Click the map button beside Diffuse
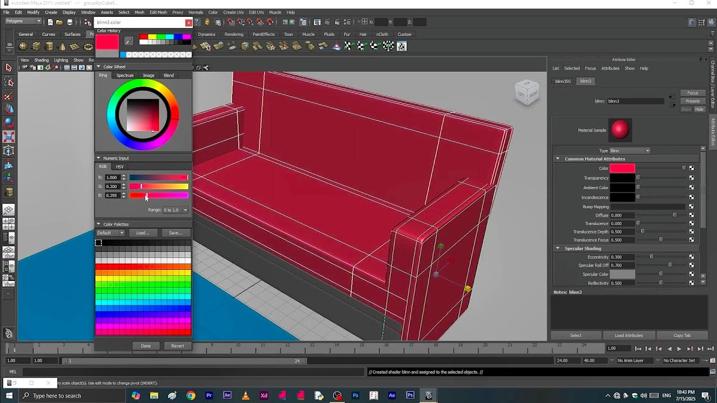 [692, 215]
